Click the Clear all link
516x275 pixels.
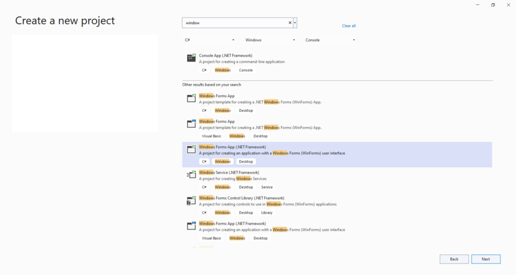[348, 26]
